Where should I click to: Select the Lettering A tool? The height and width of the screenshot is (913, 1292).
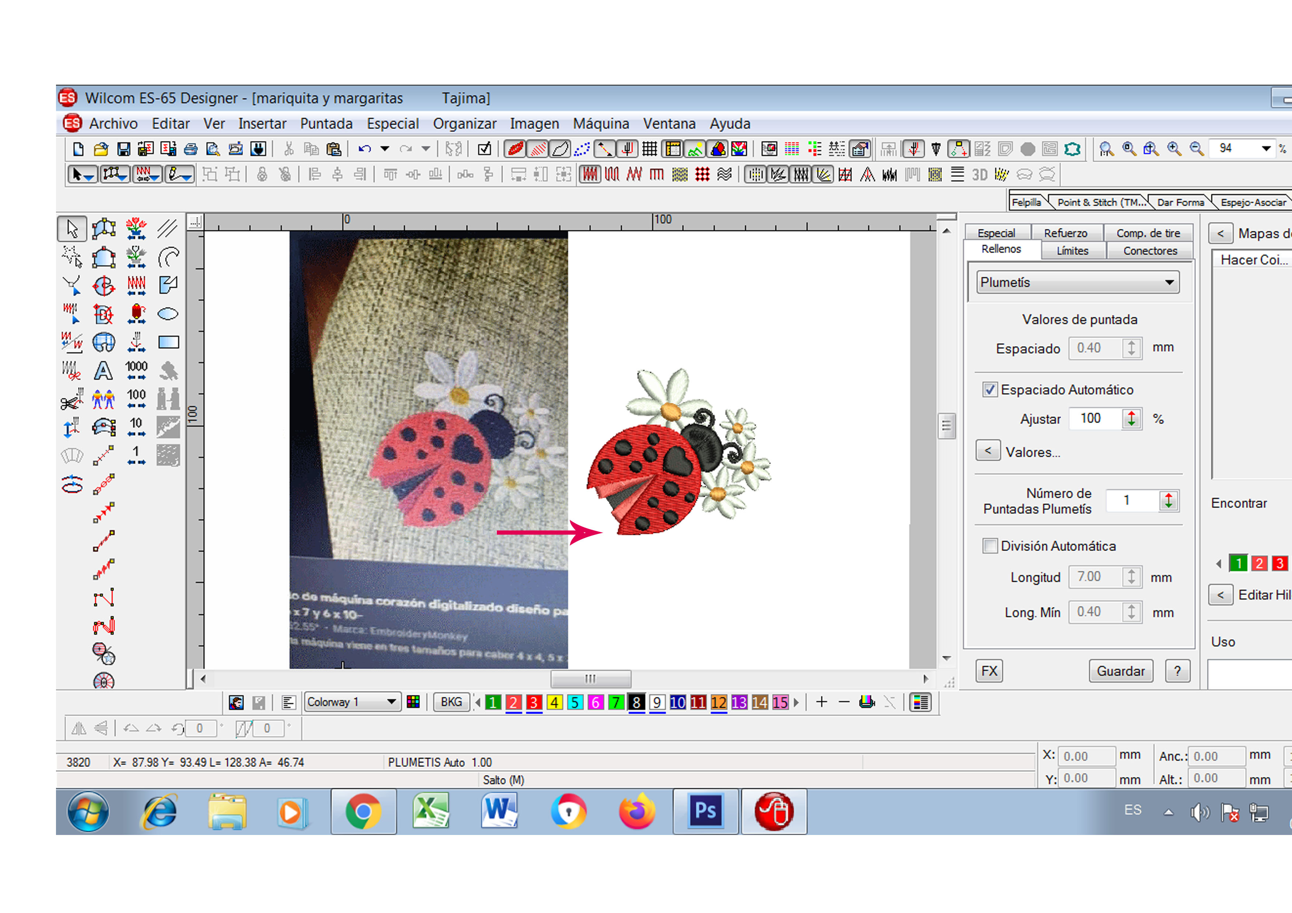tap(103, 371)
